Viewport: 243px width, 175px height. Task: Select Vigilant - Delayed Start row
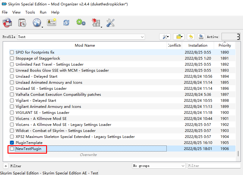[122, 101]
